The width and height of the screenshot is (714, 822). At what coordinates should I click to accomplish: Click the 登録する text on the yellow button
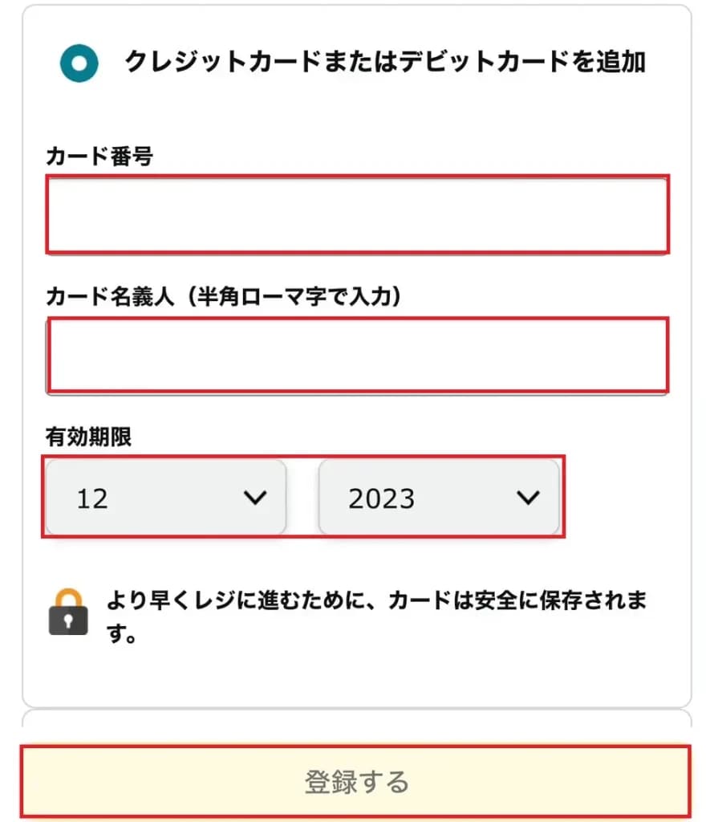pos(356,781)
